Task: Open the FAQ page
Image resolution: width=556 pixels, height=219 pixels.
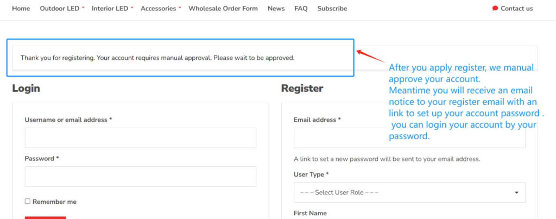Action: click(301, 9)
